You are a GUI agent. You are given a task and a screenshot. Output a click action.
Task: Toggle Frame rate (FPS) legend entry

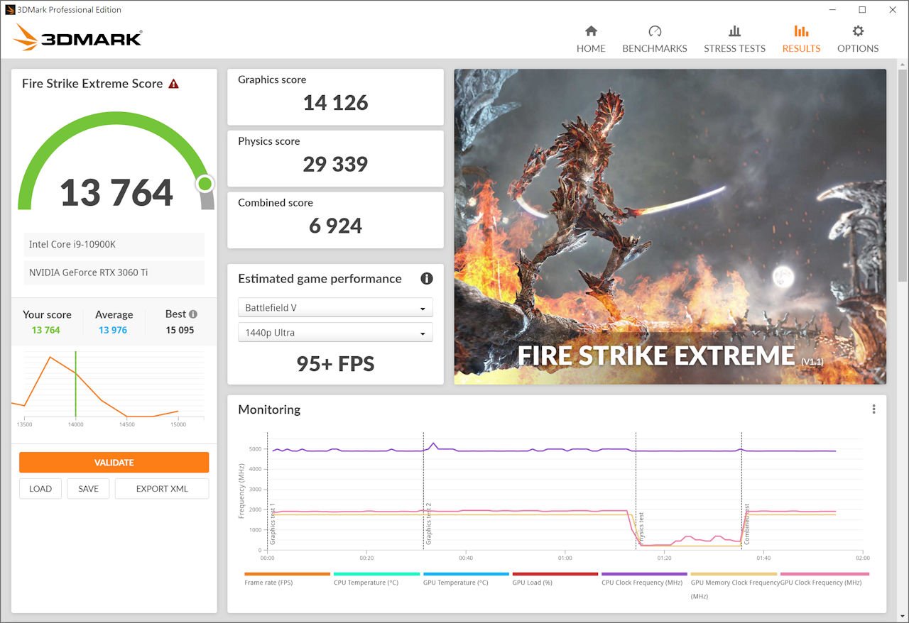coord(287,579)
